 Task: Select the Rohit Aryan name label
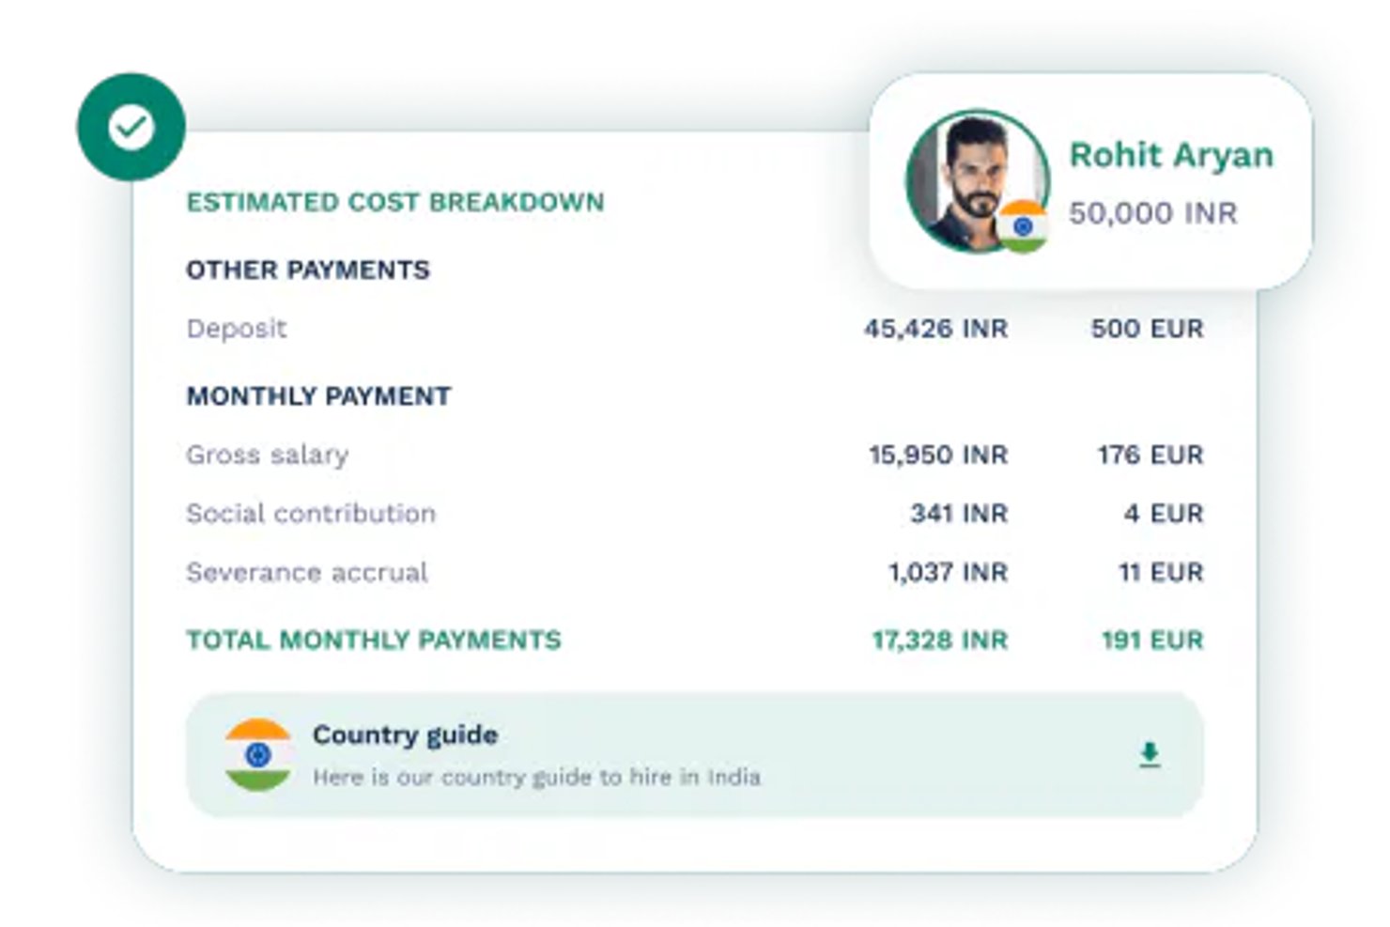pos(1171,155)
